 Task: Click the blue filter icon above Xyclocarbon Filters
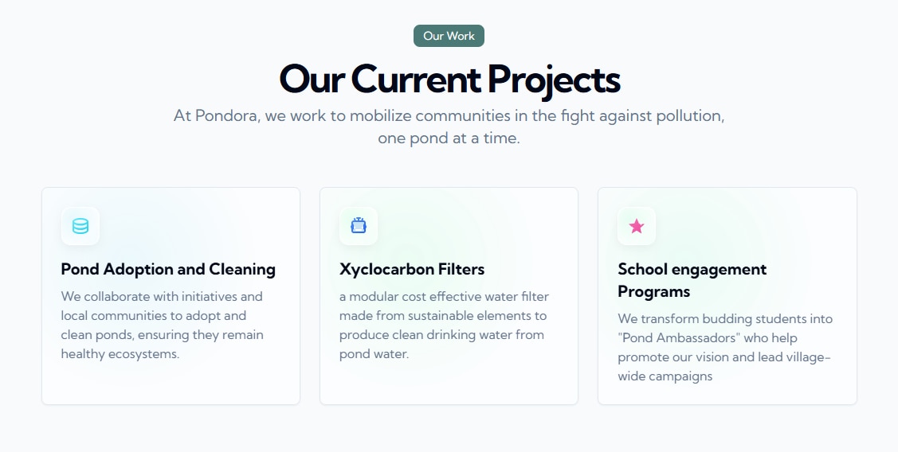click(359, 226)
